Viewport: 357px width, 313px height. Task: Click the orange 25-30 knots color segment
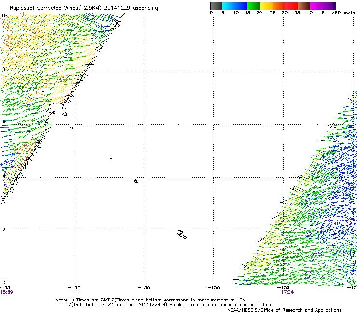pos(279,6)
